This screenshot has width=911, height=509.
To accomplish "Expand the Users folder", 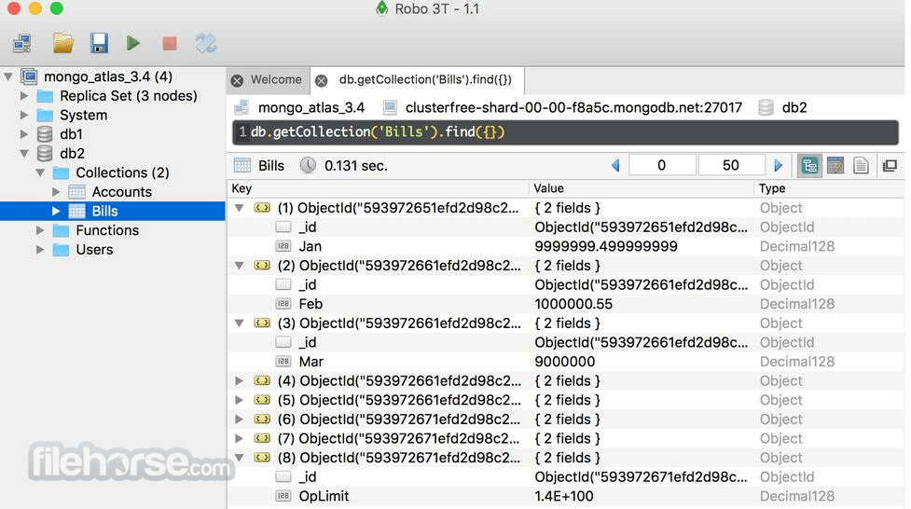I will tap(40, 249).
